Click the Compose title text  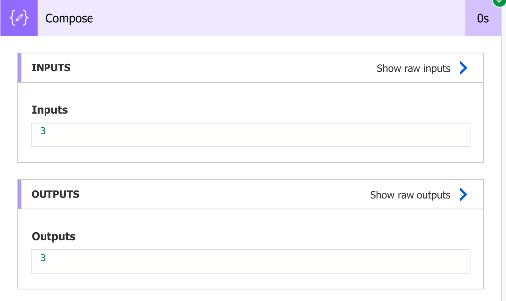69,18
